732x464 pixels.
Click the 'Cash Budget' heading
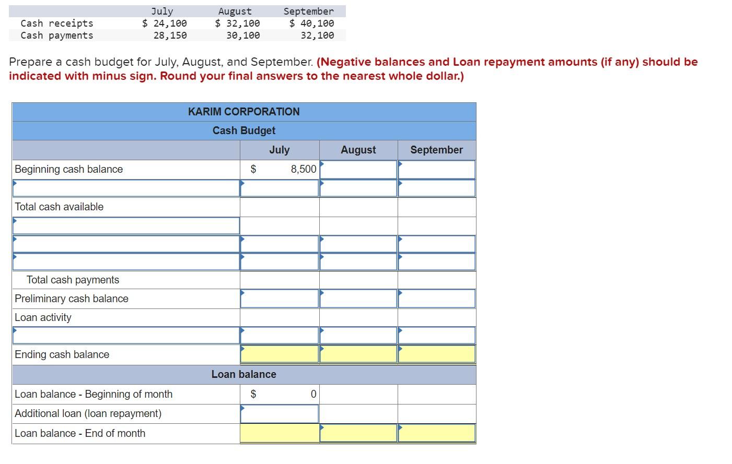(244, 130)
